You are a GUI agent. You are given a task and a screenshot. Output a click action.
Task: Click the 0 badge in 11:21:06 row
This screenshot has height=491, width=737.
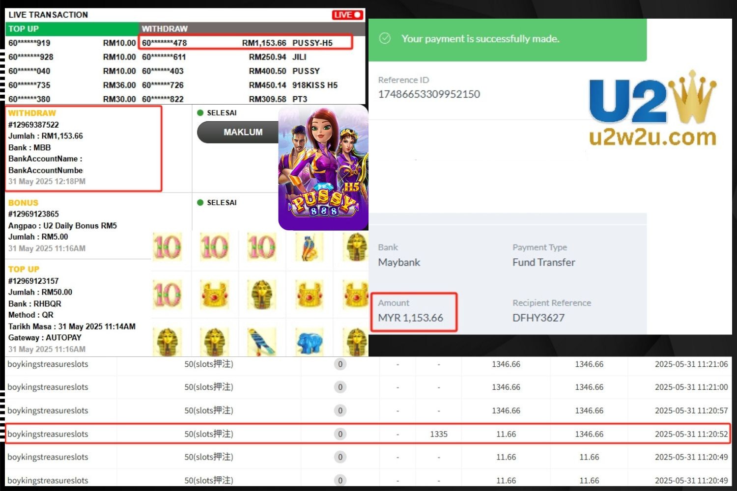[x=340, y=364]
